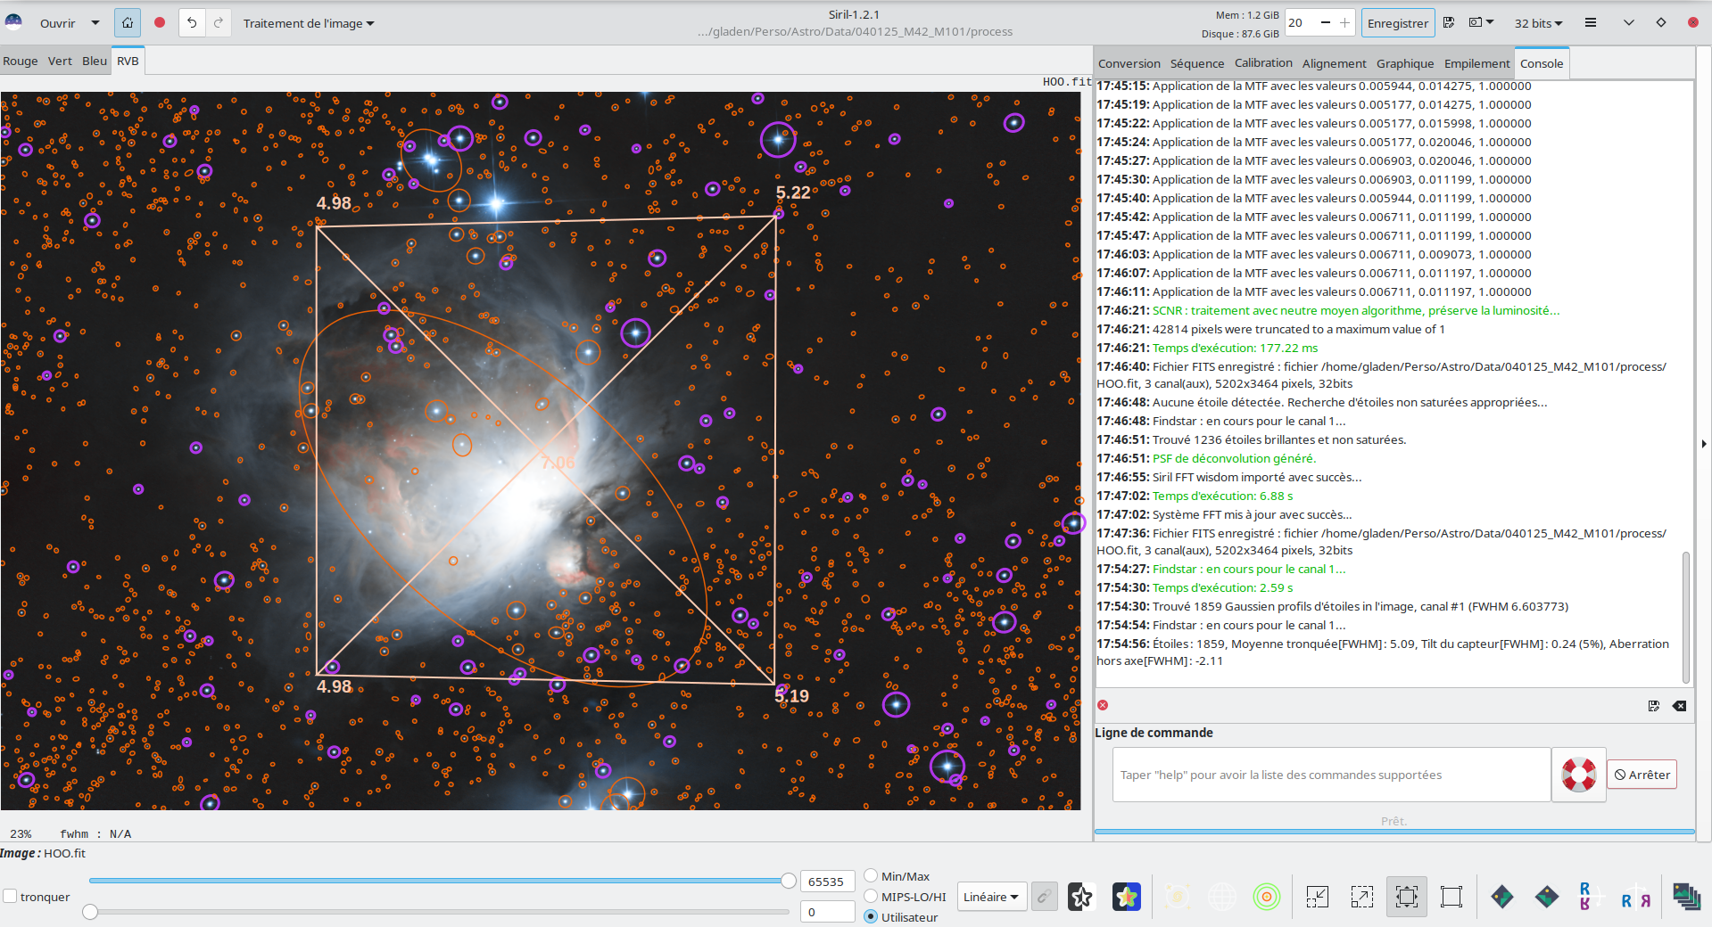This screenshot has height=927, width=1712.
Task: Increase thread count with plus button
Action: coord(1345,23)
